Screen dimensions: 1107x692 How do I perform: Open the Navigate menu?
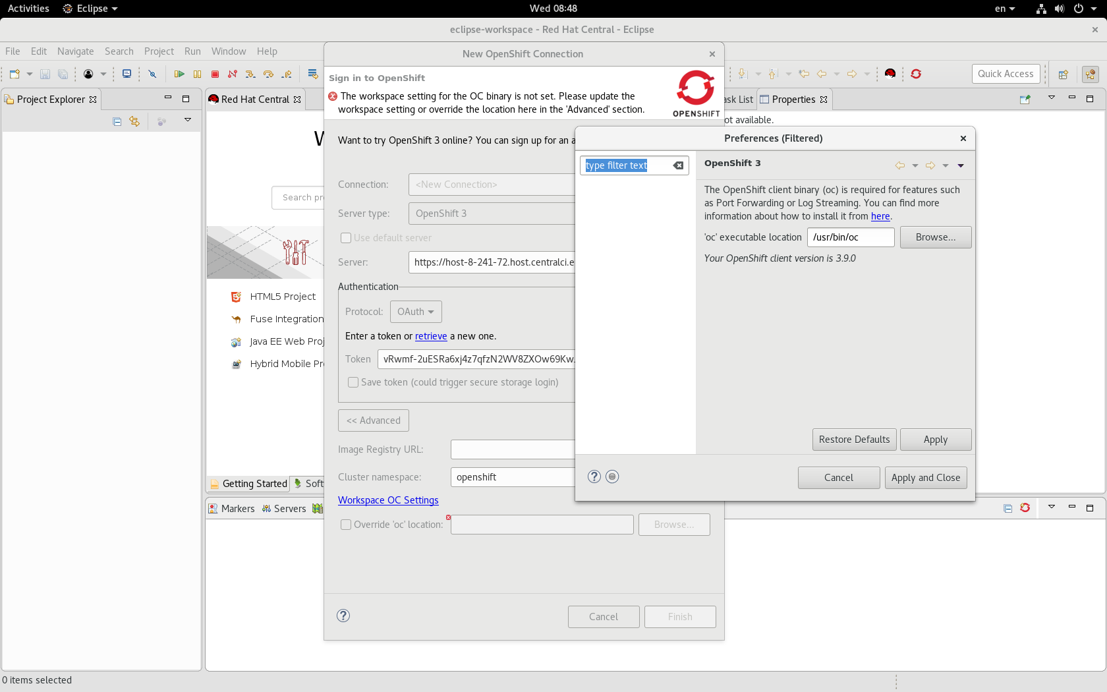click(75, 51)
